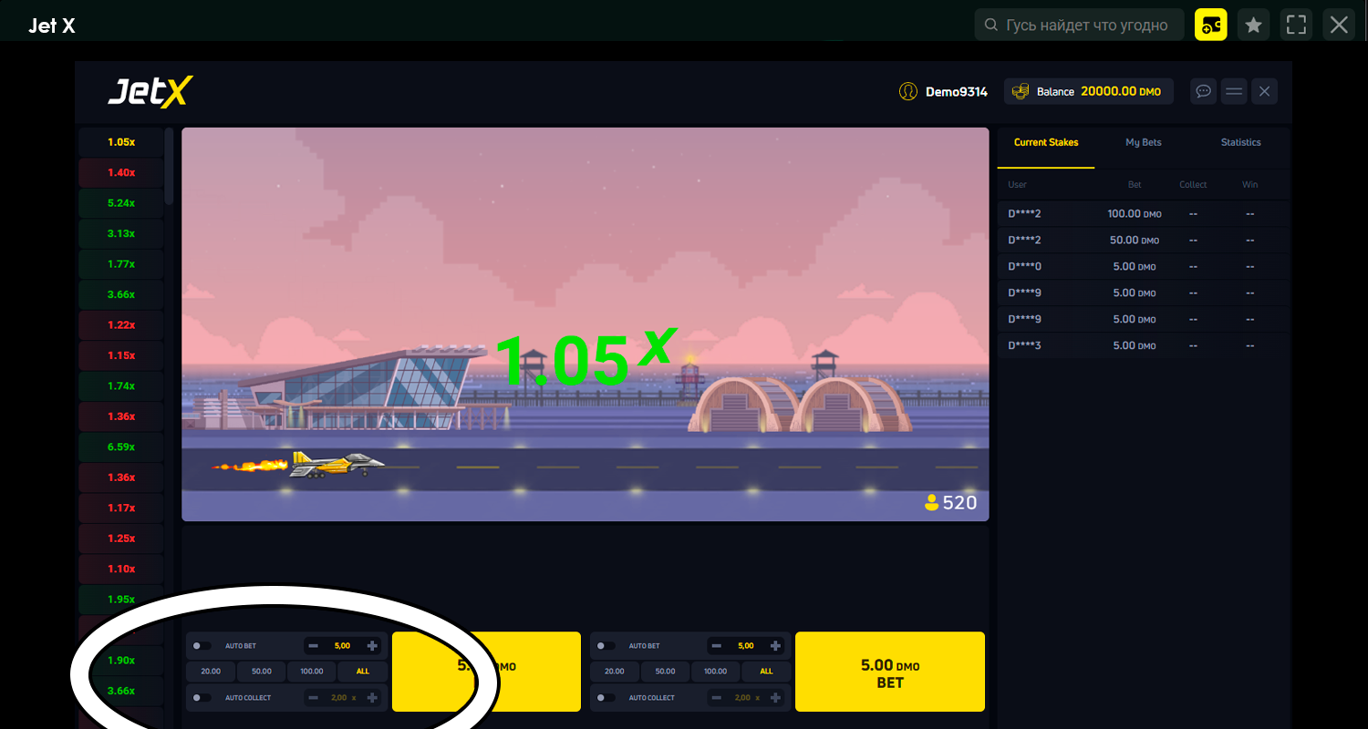Click the Demo9314 user avatar icon
The height and width of the screenshot is (729, 1368).
[x=907, y=91]
